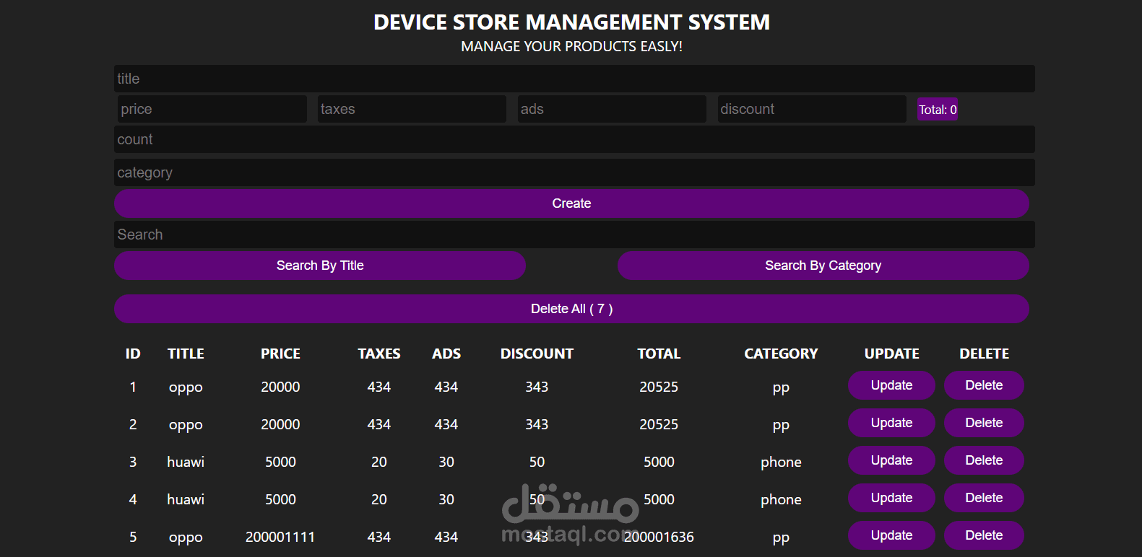This screenshot has height=557, width=1142.
Task: Click total 5000 in row 3
Action: [659, 462]
